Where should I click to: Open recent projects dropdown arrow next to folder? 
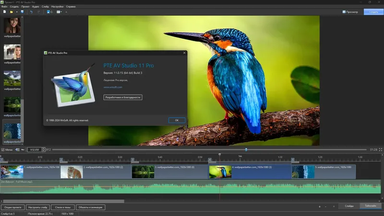[x=17, y=12]
